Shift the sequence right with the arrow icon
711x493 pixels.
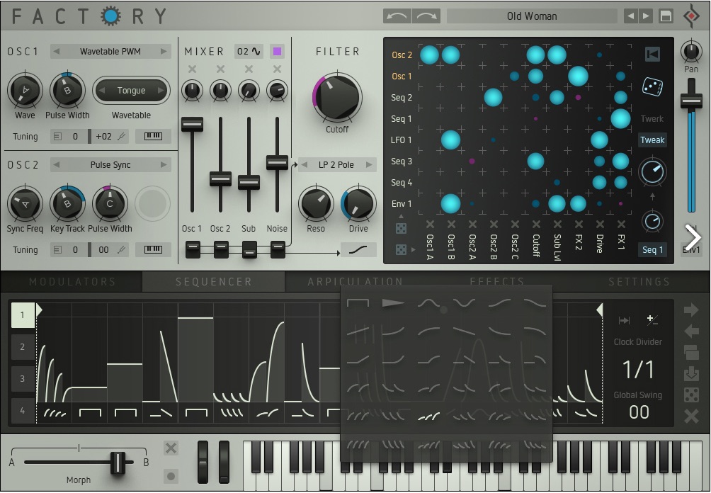(692, 310)
